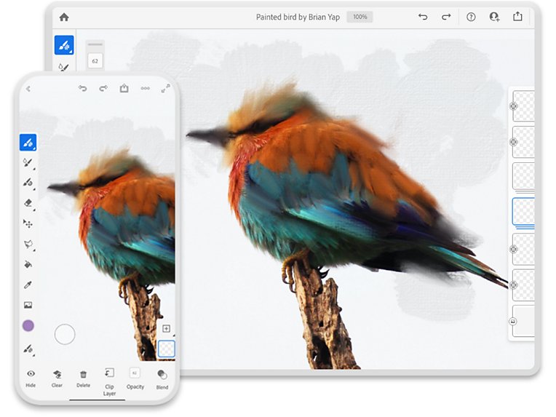This screenshot has height=417, width=556.
Task: Go to Home on tablet header
Action: click(64, 17)
